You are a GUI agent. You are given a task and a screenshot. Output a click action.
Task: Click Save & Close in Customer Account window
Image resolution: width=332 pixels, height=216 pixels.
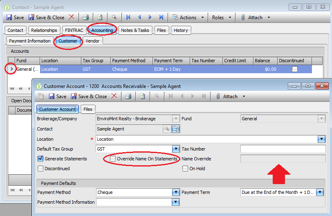click(89, 97)
